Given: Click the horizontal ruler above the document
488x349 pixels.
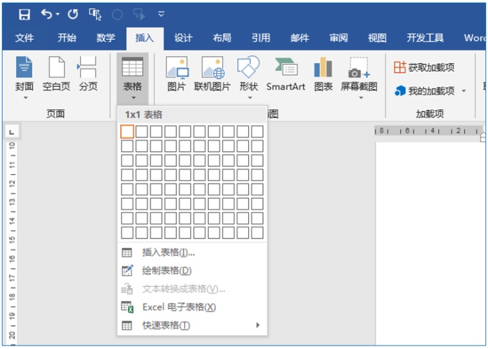Looking at the screenshot, I should [430, 131].
